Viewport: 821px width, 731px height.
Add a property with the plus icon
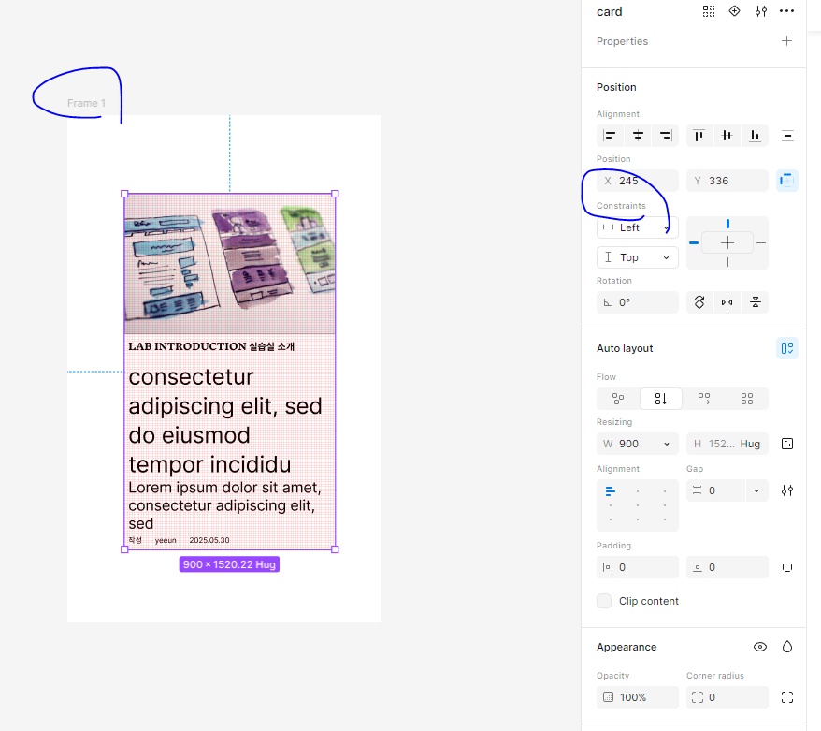coord(786,41)
